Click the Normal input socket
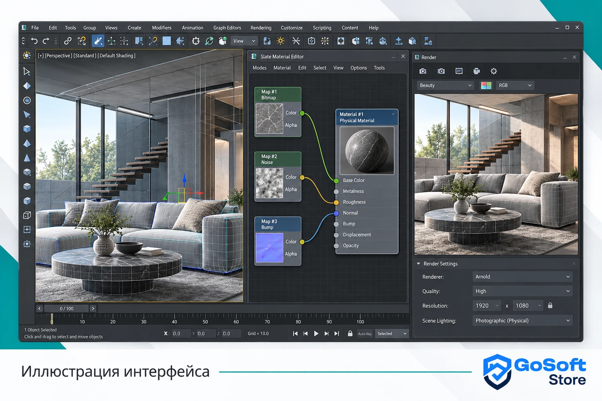Image resolution: width=602 pixels, height=401 pixels. click(x=336, y=213)
